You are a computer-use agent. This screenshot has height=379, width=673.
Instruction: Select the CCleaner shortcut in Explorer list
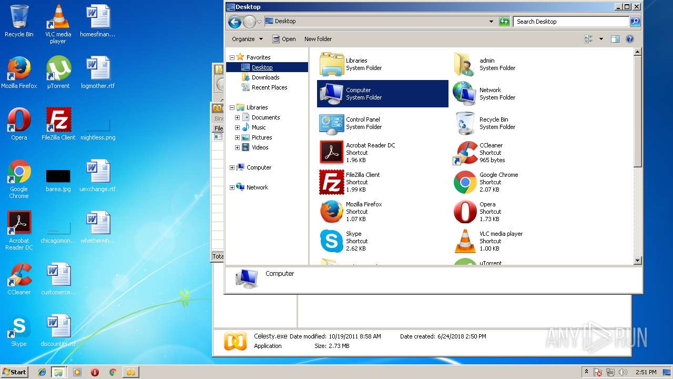coord(516,153)
